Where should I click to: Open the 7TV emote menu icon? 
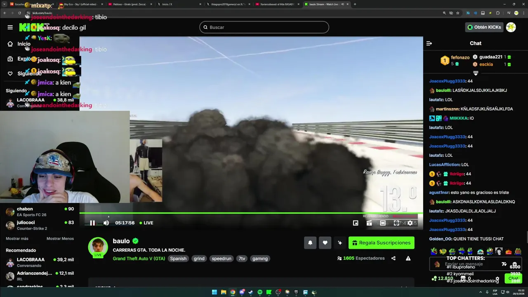click(x=504, y=264)
